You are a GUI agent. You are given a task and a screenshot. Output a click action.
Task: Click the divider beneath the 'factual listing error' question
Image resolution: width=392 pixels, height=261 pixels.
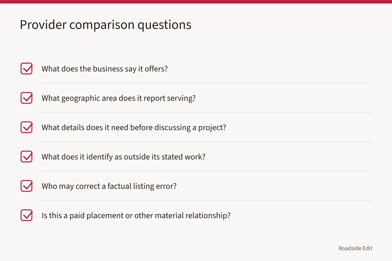point(207,200)
